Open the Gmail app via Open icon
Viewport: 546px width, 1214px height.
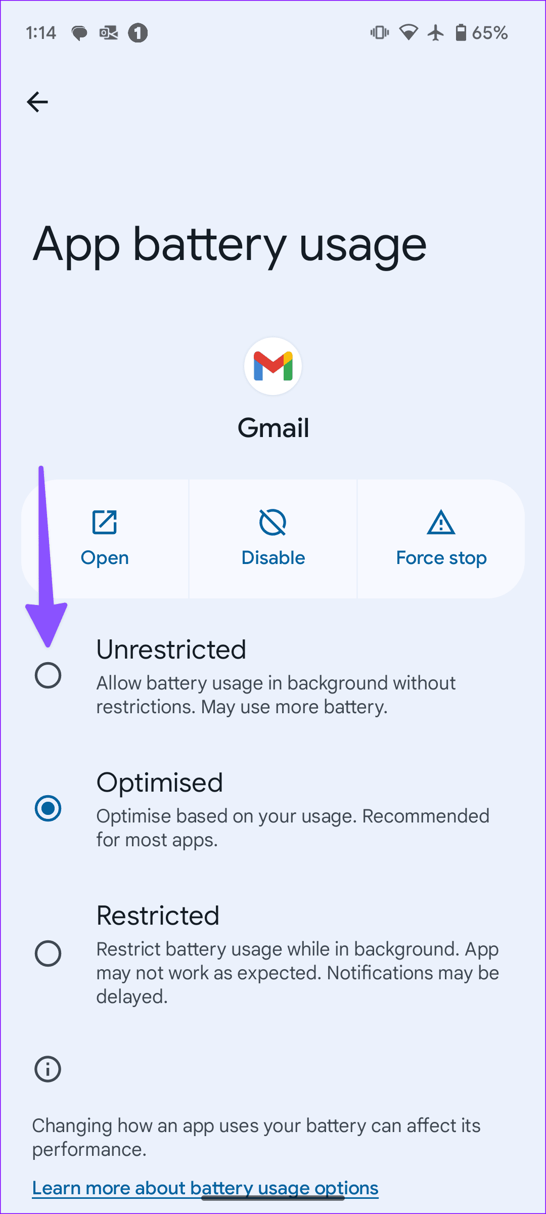[x=104, y=522]
